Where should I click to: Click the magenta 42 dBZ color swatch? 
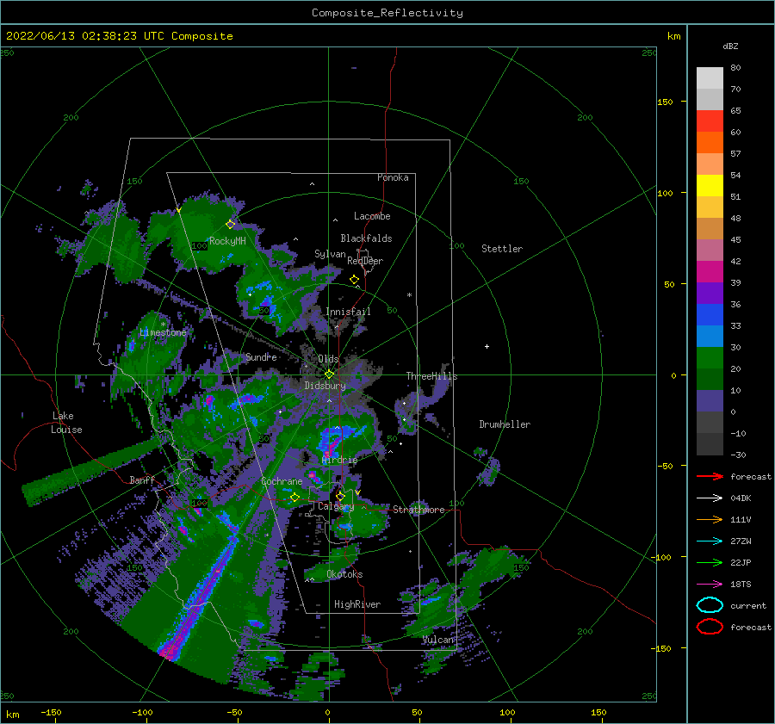[x=710, y=272]
